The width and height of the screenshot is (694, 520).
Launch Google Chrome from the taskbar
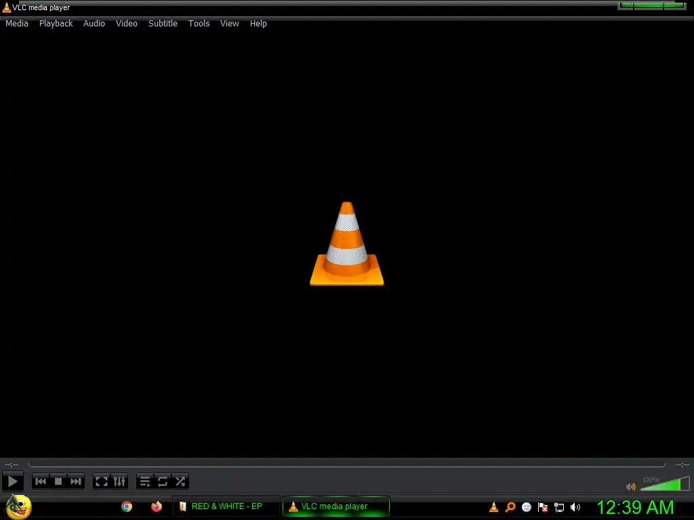[x=127, y=506]
